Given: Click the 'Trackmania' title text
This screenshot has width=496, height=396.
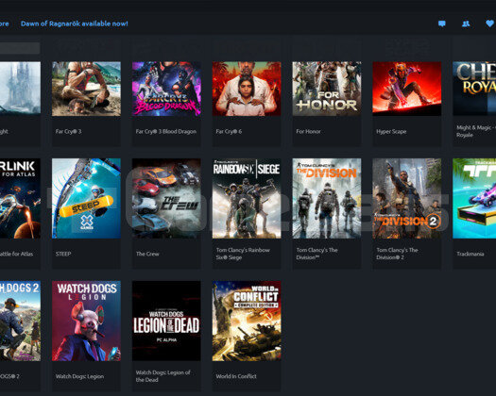Looking at the screenshot, I should 470,254.
